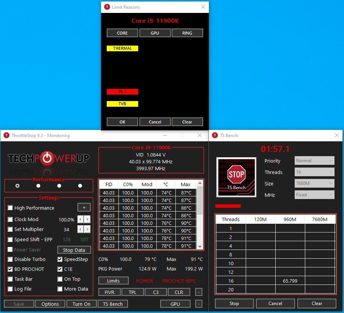
Task: Switch to GPU tab in Limit Reasons
Action: 155,33
